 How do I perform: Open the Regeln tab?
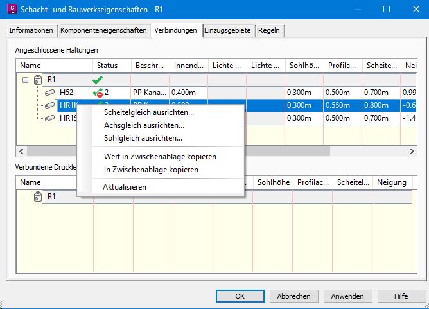click(x=269, y=30)
